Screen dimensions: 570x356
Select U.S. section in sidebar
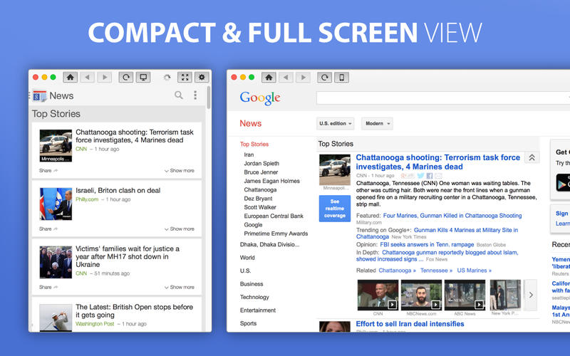point(245,271)
